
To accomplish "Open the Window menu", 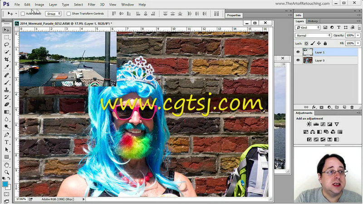I will 128,5.
